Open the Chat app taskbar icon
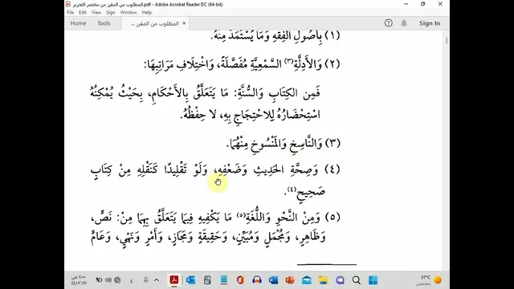The width and height of the screenshot is (514, 289). (x=340, y=280)
